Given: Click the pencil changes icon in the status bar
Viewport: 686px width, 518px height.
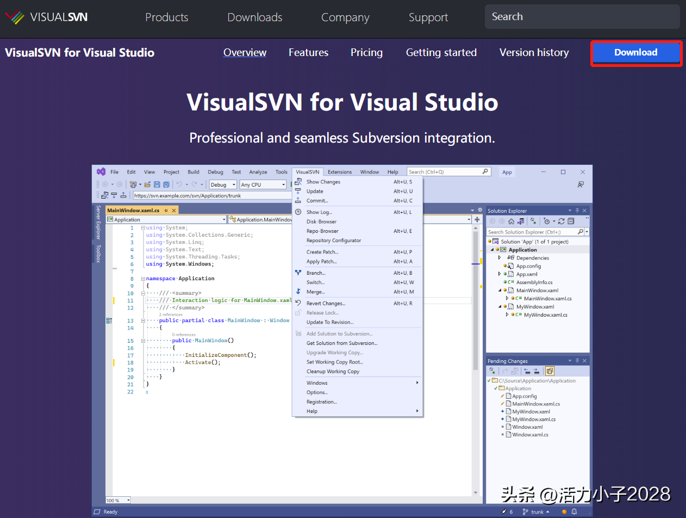Looking at the screenshot, I should tap(504, 512).
